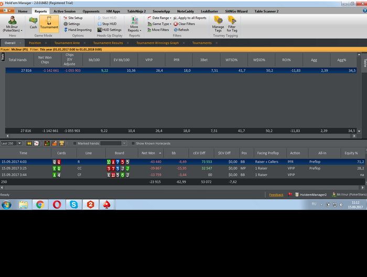Image resolution: width=367 pixels, height=277 pixels.
Task: Sort by VPIP column header
Action: (149, 60)
